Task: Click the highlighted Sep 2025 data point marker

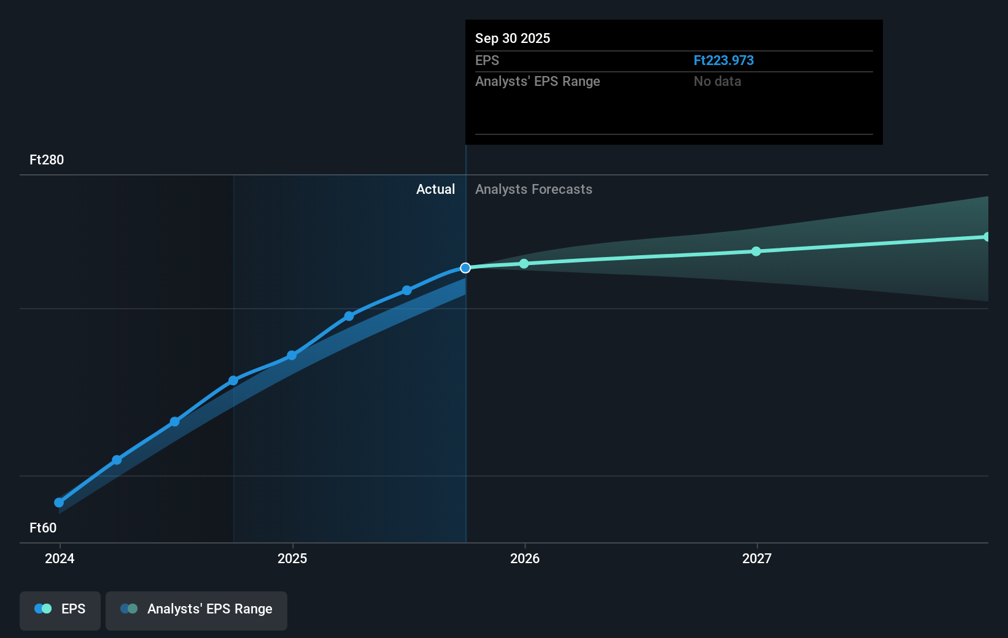Action: (x=465, y=267)
